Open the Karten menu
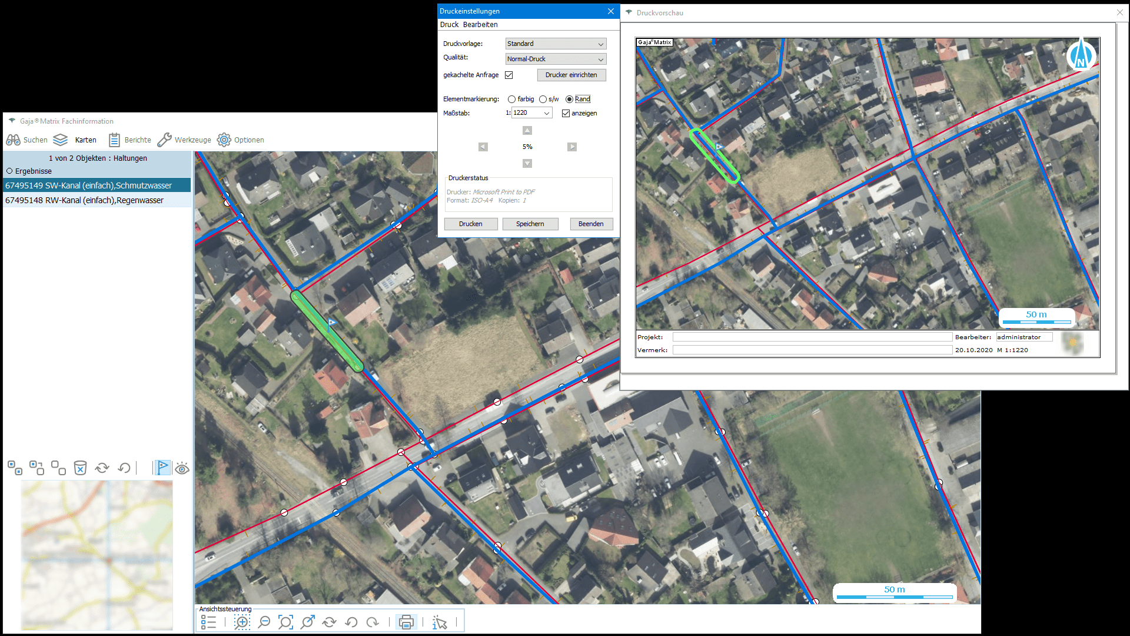1130x636 pixels. pos(85,140)
